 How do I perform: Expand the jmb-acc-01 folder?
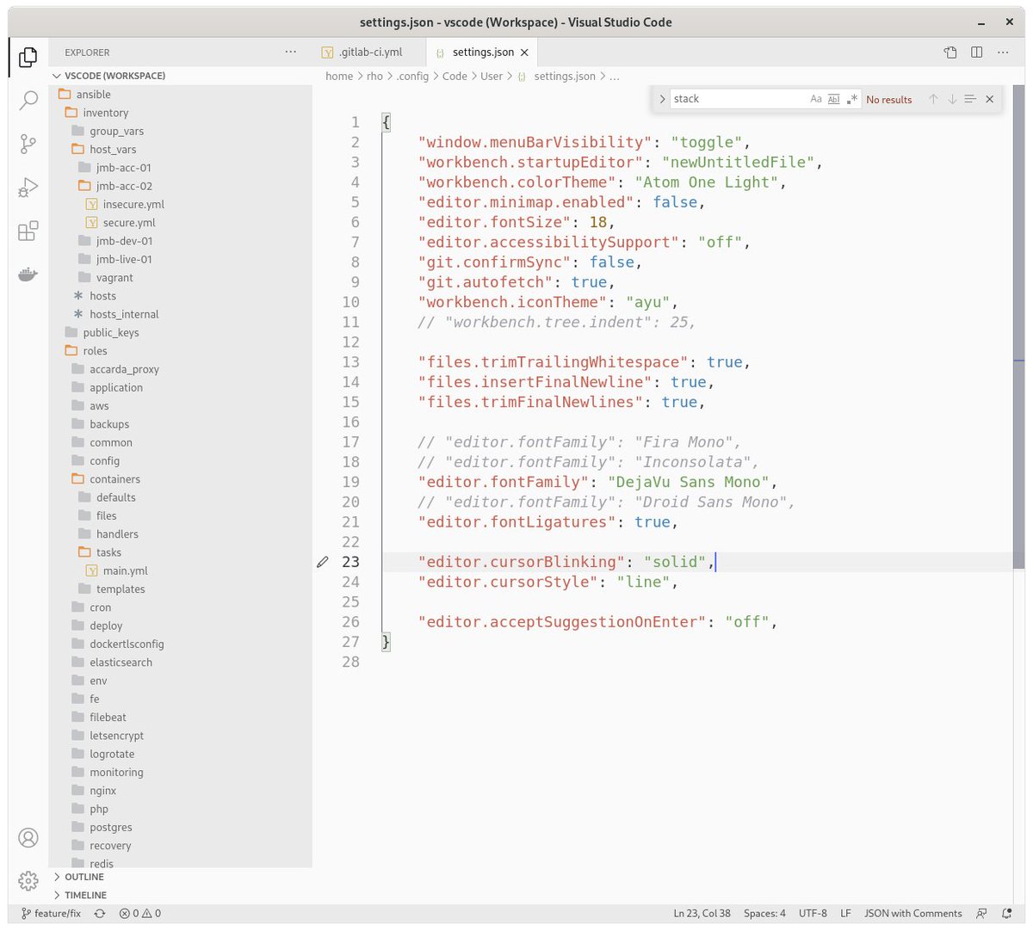(181, 168)
